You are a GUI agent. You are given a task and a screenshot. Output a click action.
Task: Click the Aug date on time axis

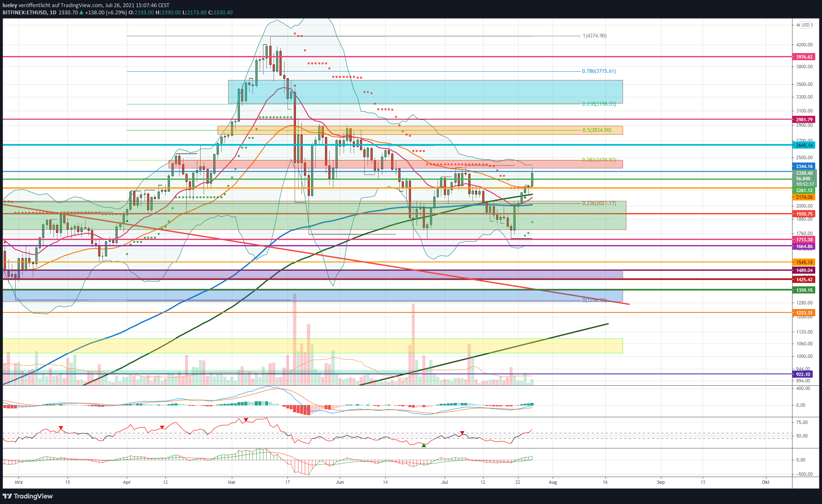tap(553, 482)
